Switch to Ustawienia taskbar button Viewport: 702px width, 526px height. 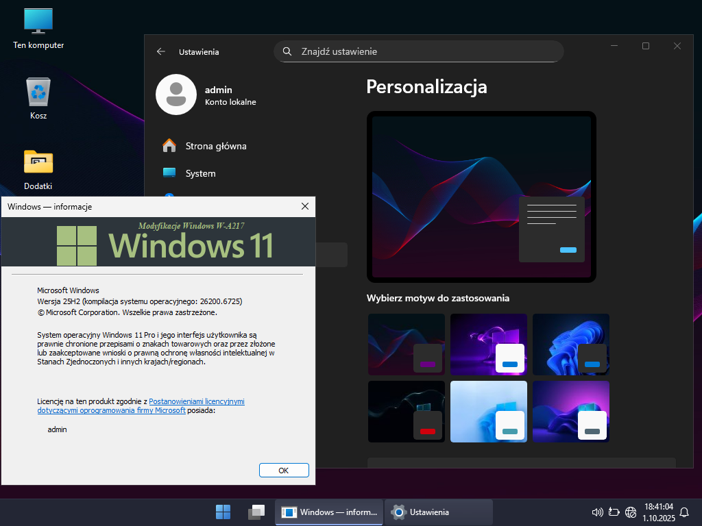439,512
